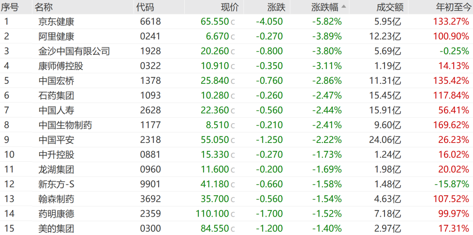Select 美的集团 in row 15
The height and width of the screenshot is (235, 473).
(x=56, y=229)
